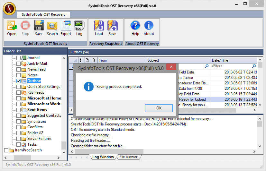The image size is (266, 171).
Task: Switch to the File Viewer tab
Action: [128, 157]
